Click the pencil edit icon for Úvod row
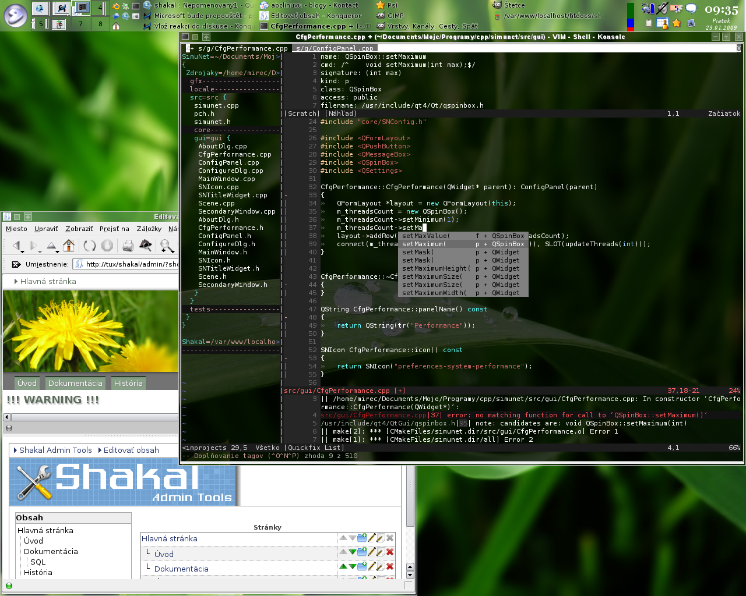The height and width of the screenshot is (596, 746). 372,552
